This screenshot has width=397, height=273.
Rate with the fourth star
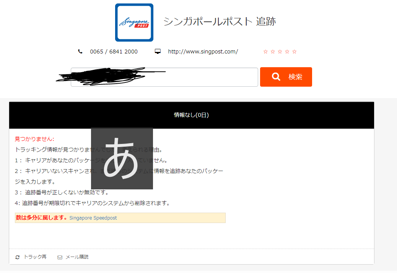coord(287,52)
